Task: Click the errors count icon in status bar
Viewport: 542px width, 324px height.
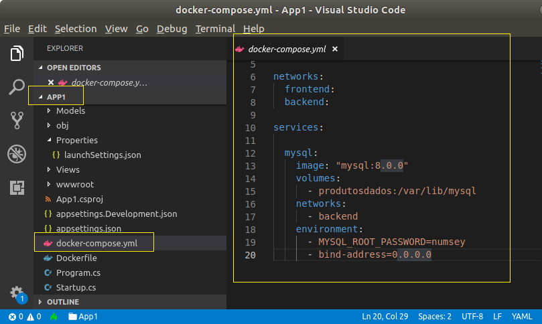Action: (x=12, y=317)
